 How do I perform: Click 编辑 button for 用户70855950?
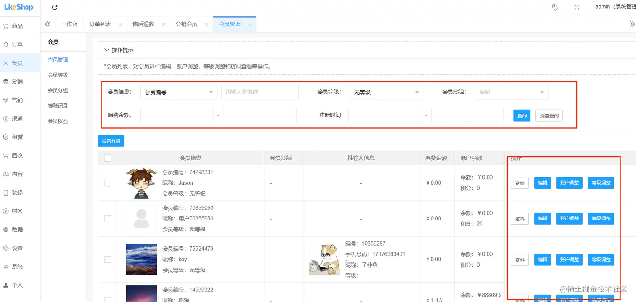[x=543, y=219]
